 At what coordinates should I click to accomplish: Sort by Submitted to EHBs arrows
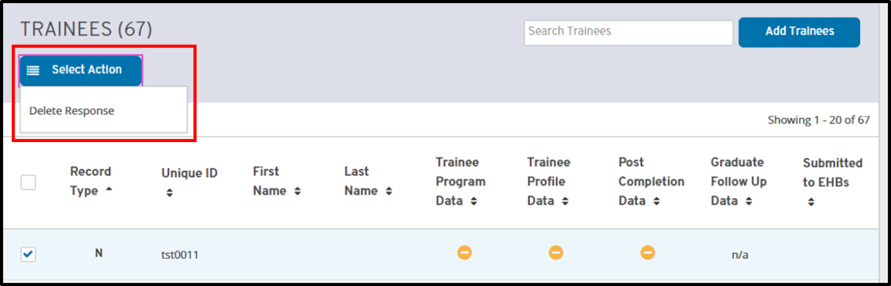click(811, 203)
